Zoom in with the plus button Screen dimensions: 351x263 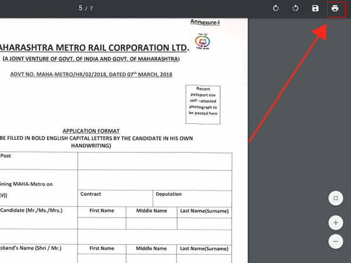point(336,223)
